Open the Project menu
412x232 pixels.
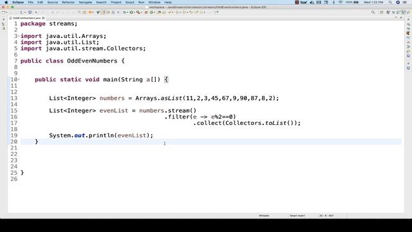click(116, 3)
